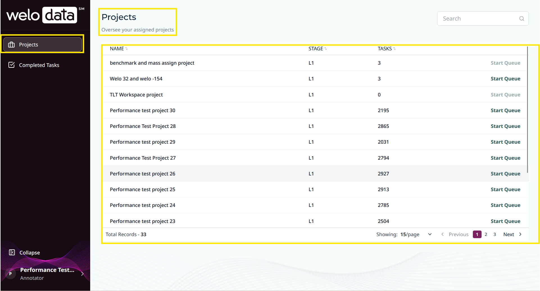The width and height of the screenshot is (540, 291).
Task: Click the Previous page left chevron
Action: [443, 234]
